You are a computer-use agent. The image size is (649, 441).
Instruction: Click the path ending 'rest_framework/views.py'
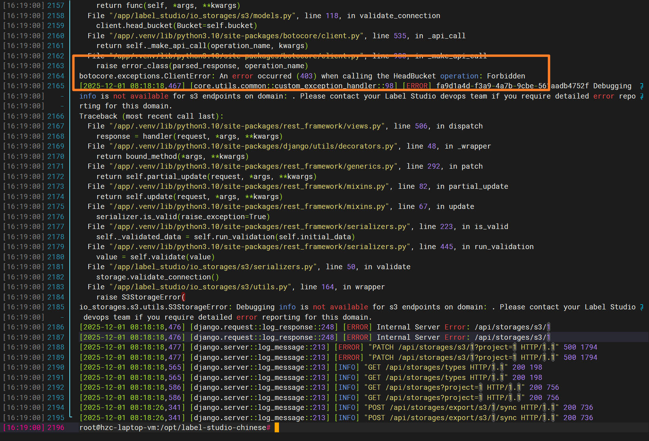(247, 126)
